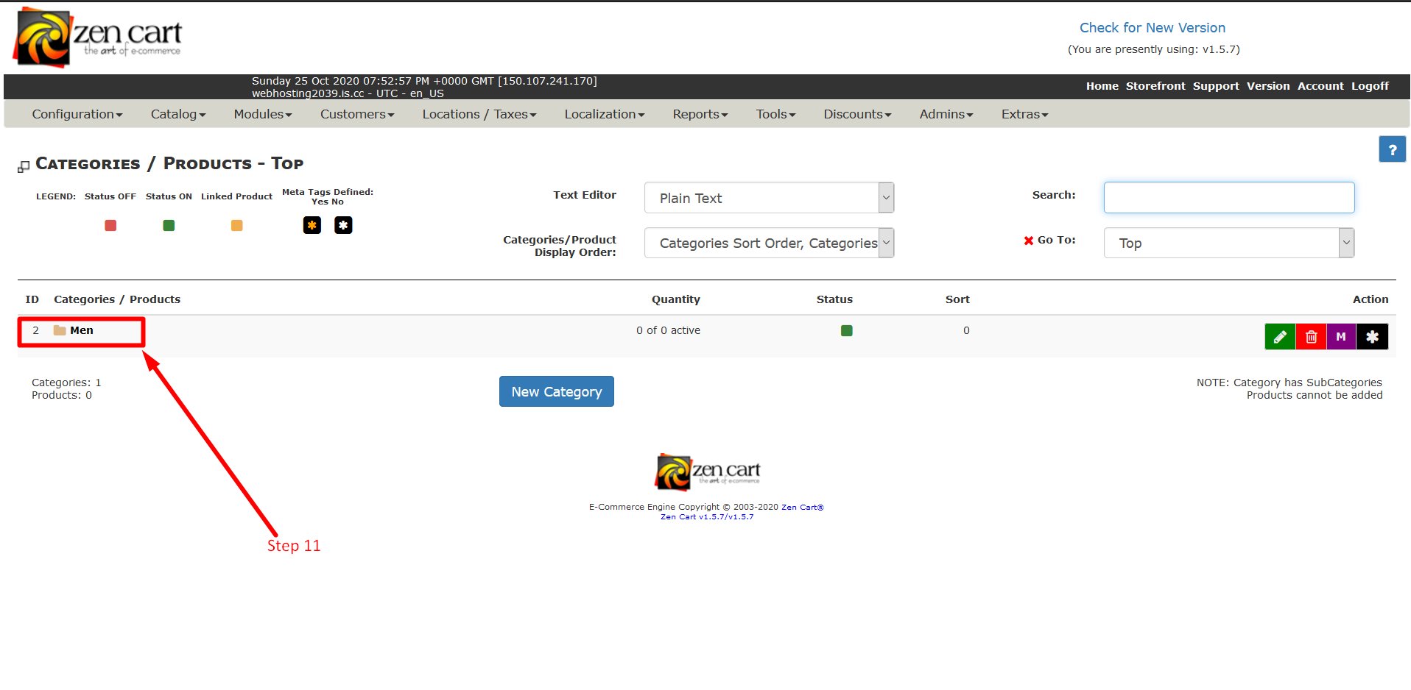Open the Men category name
Viewport: 1411px width, 690px height.
coord(82,330)
